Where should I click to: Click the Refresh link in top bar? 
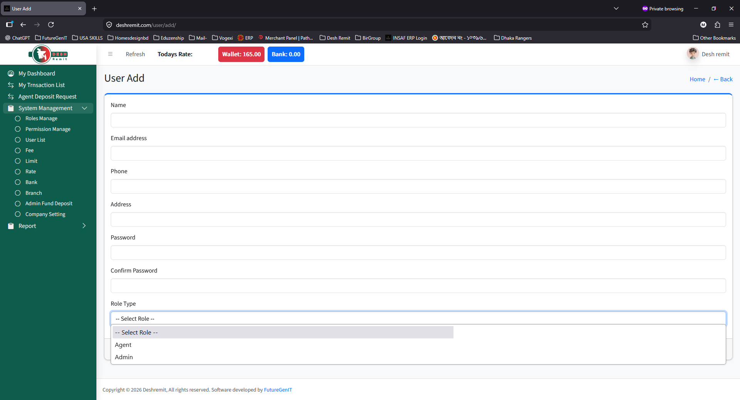[x=135, y=54]
